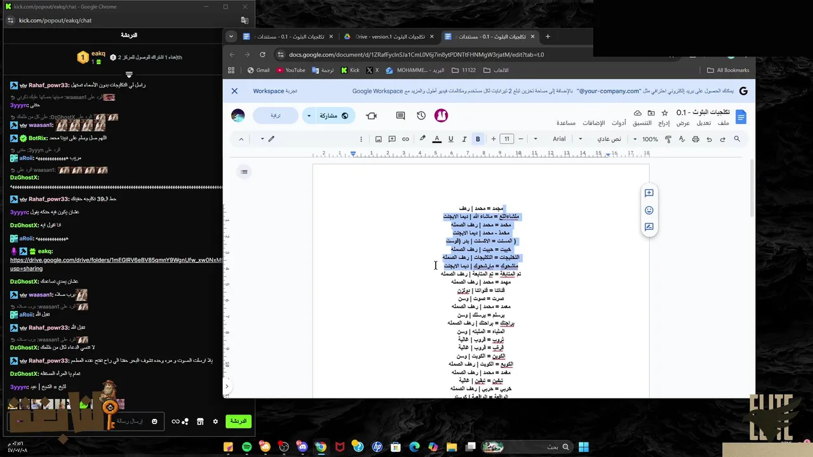Viewport: 813px width, 457px height.
Task: Click the green chat (الدردشة) send button
Action: [x=238, y=421]
